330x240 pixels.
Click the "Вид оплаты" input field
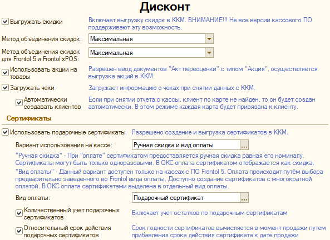pos(186,198)
